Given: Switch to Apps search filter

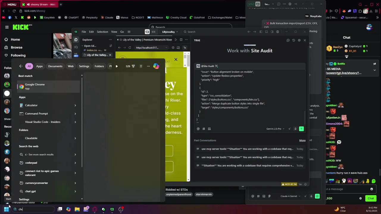Looking at the screenshot, I should [40, 66].
